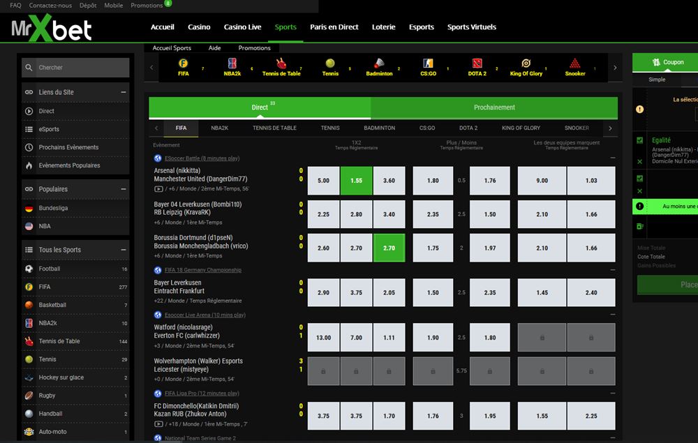698x443 pixels.
Task: Open Aide in sports submenu
Action: (x=214, y=48)
